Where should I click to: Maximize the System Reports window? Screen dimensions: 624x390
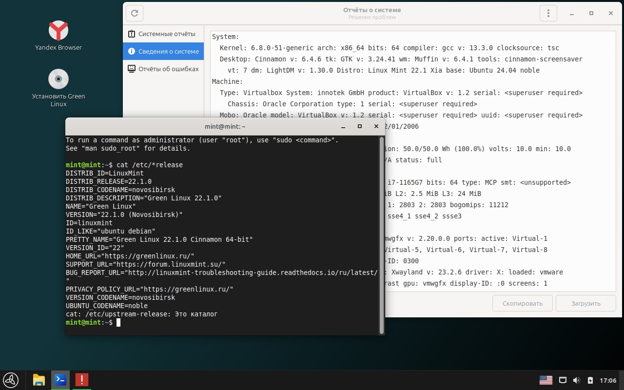click(591, 13)
